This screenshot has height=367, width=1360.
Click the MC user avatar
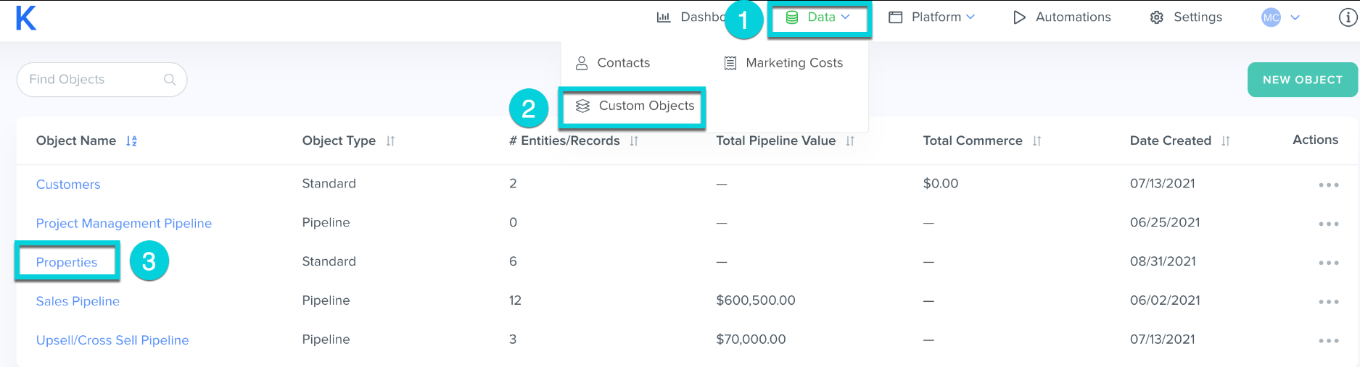click(1272, 17)
